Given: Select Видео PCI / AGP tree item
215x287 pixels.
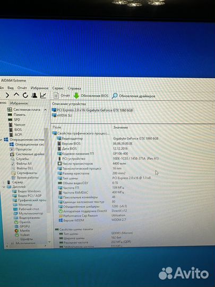Looking at the screenshot, I should pyautogui.click(x=27, y=196).
